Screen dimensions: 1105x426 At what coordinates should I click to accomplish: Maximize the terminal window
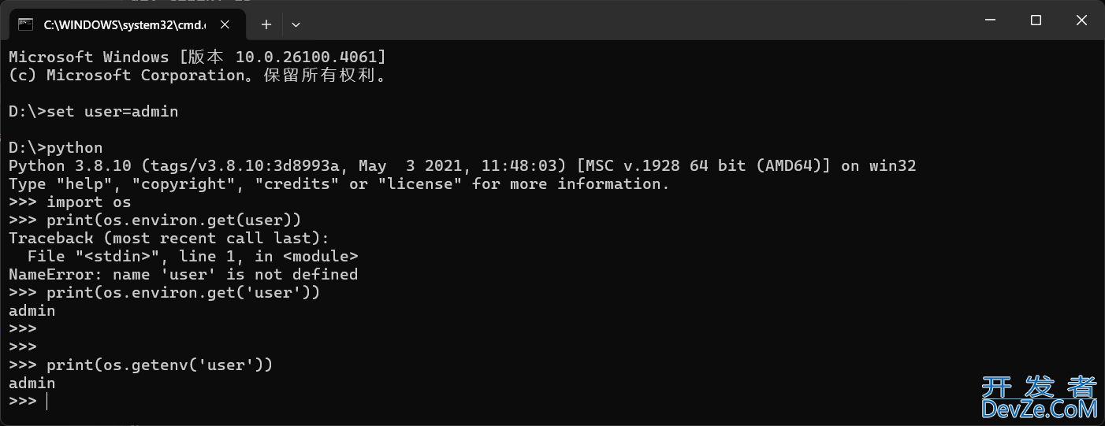click(x=1036, y=20)
